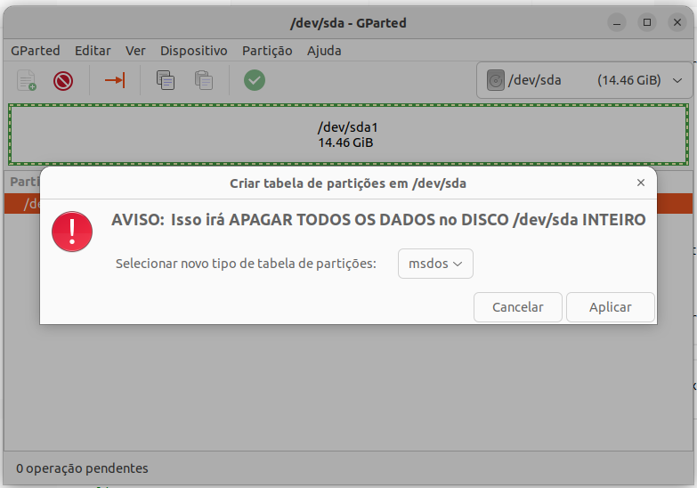Open the msdos partition table type dropdown
697x488 pixels.
pos(435,264)
